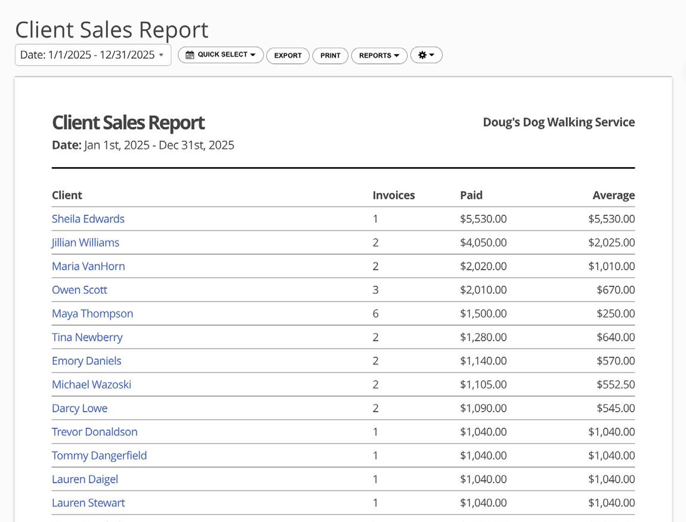
Task: Open Maya Thompson client link
Action: pyautogui.click(x=92, y=314)
